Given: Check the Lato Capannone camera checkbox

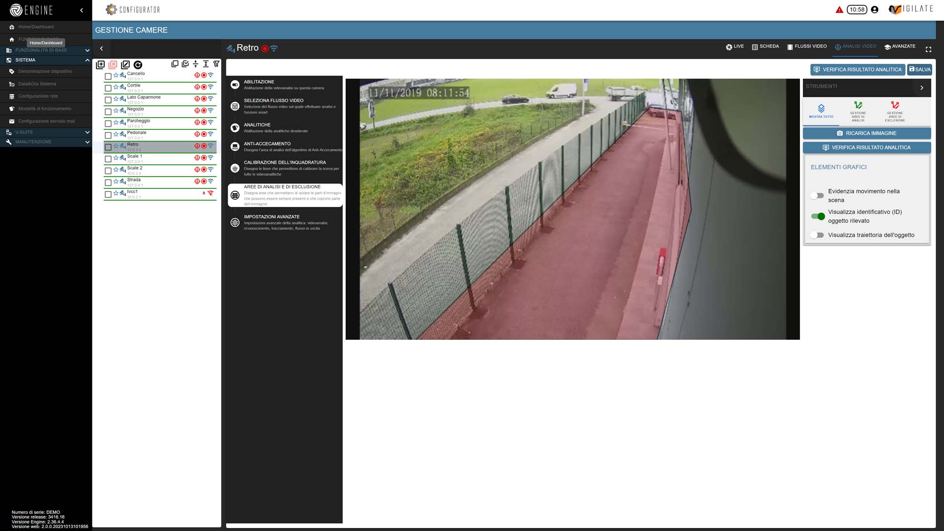Looking at the screenshot, I should [x=108, y=100].
